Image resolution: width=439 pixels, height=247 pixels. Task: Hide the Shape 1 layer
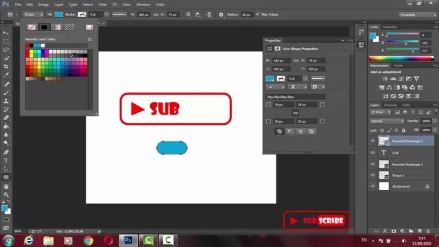(372, 175)
